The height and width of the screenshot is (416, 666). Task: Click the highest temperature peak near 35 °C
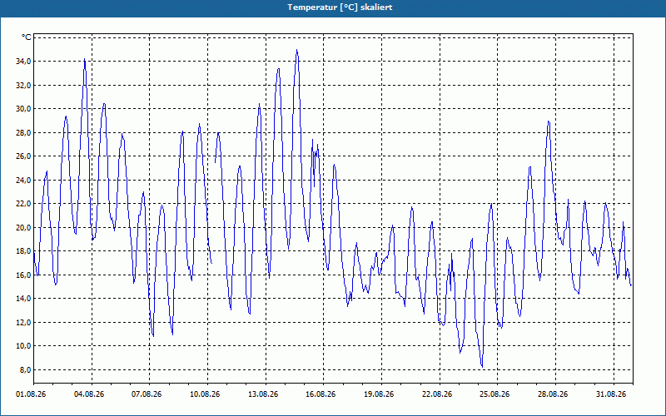pyautogui.click(x=297, y=50)
